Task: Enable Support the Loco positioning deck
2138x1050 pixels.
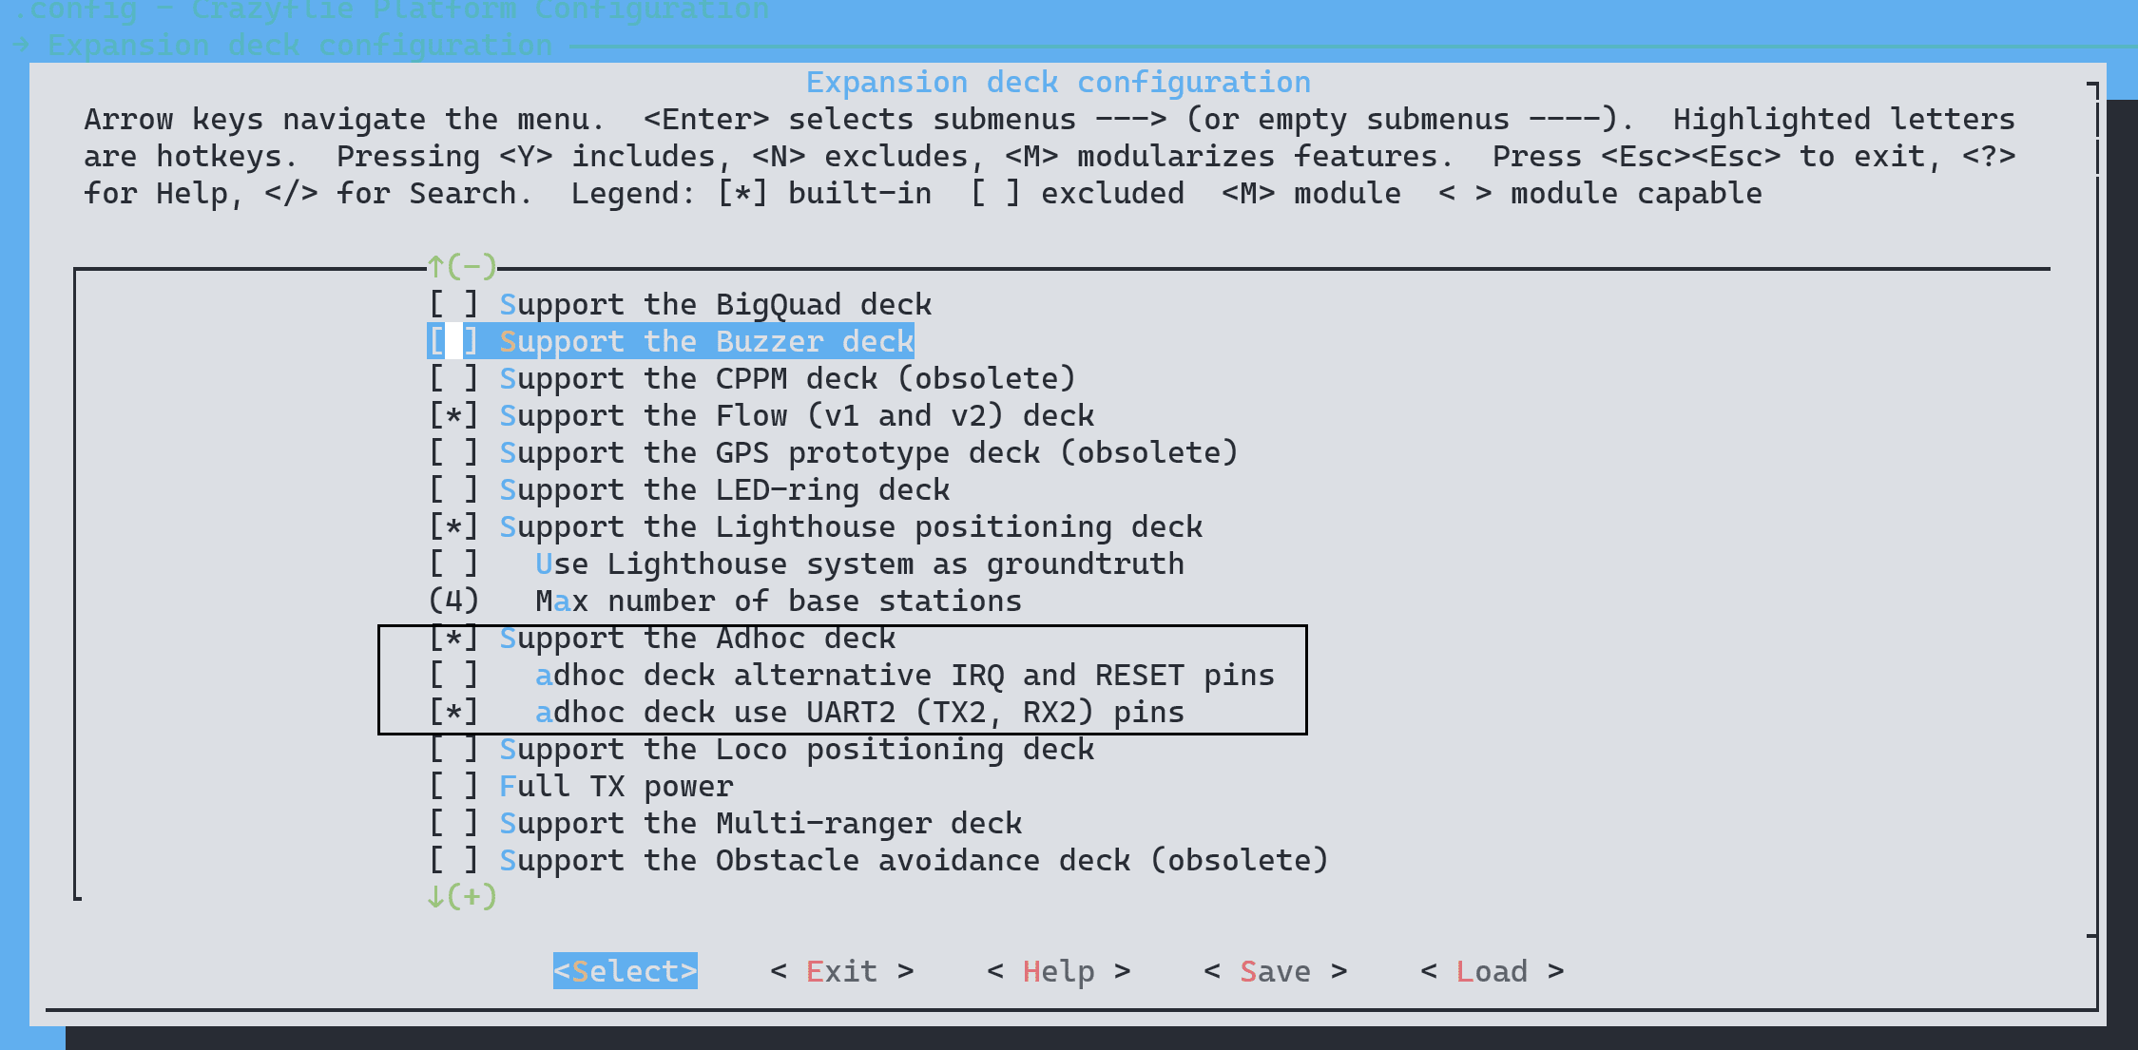Action: click(x=761, y=750)
